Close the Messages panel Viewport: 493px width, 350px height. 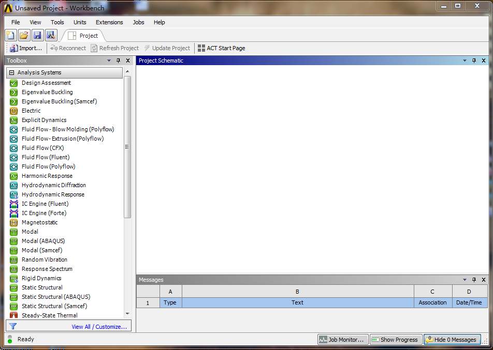coord(484,280)
